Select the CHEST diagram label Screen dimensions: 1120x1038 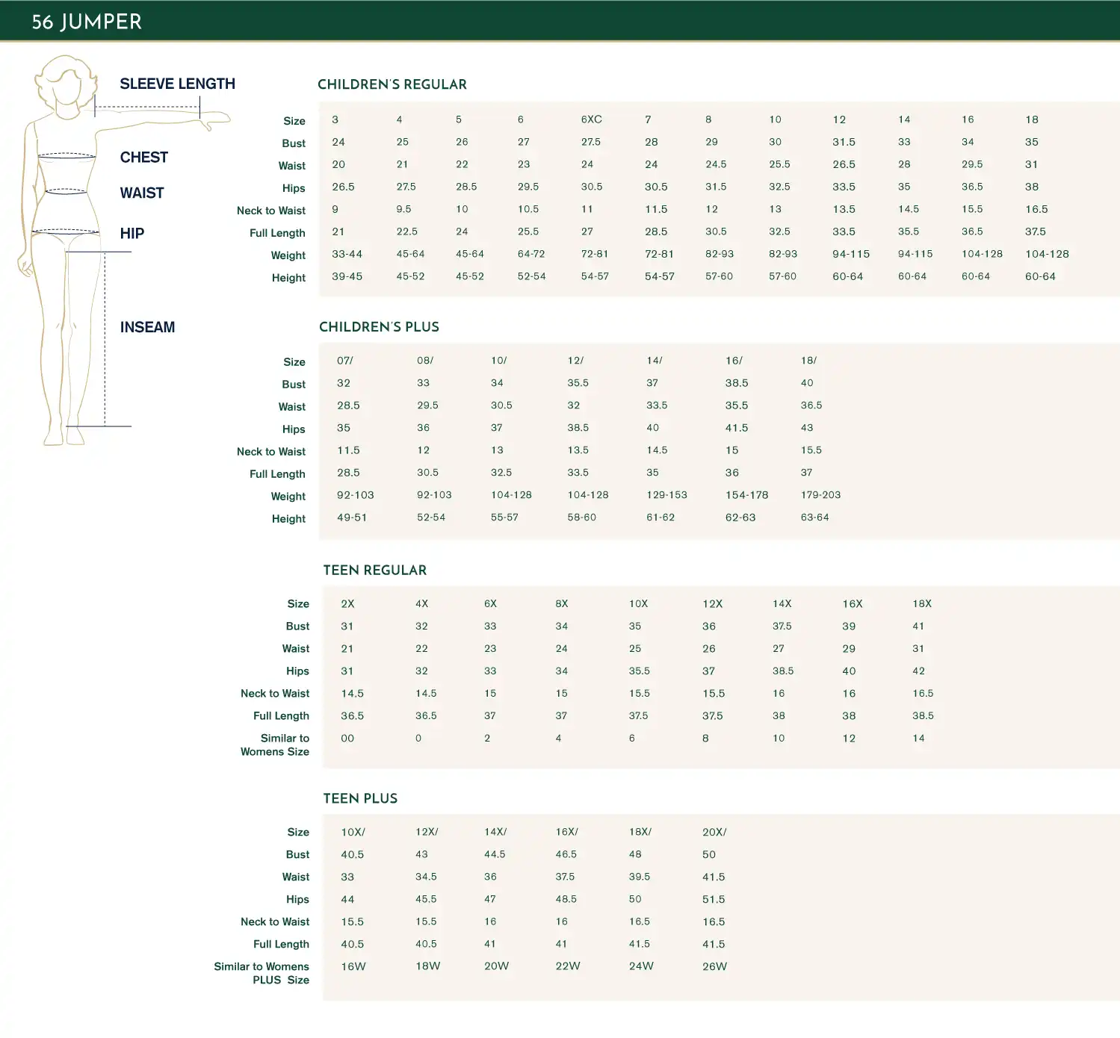(143, 158)
